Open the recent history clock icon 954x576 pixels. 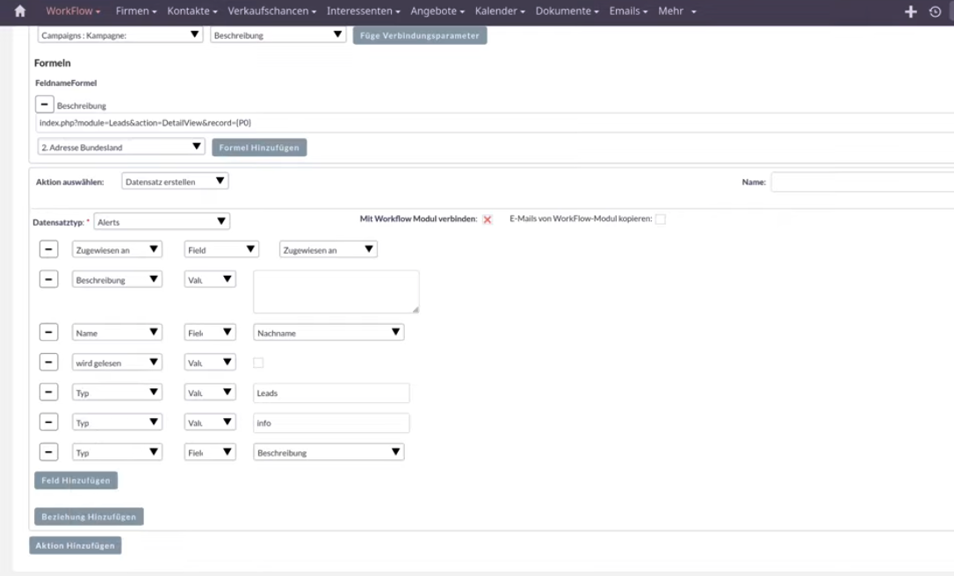[935, 11]
